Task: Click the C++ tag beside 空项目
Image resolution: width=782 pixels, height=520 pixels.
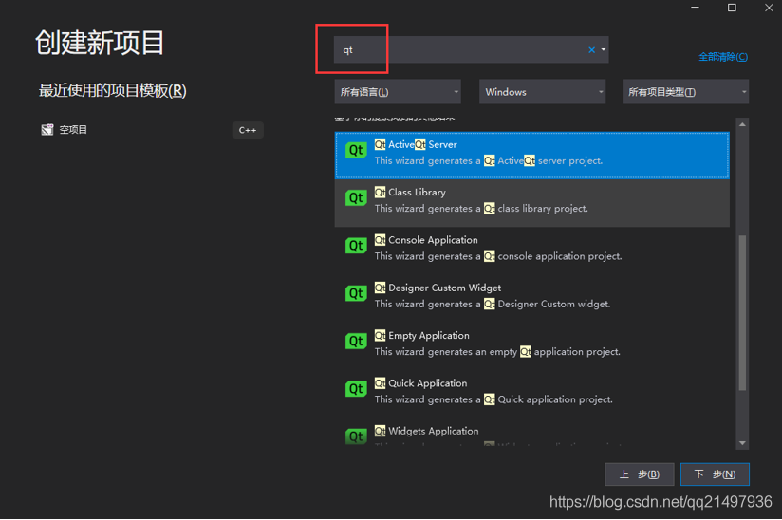Action: [x=248, y=130]
